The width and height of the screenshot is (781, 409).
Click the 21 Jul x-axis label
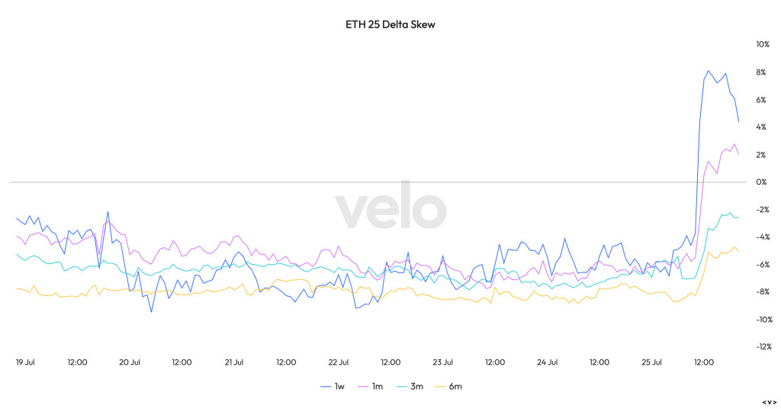[x=234, y=362]
